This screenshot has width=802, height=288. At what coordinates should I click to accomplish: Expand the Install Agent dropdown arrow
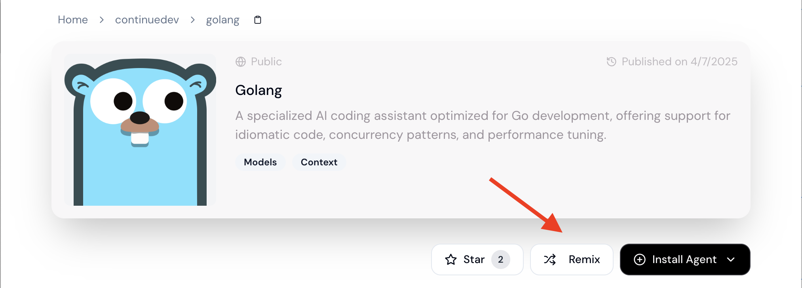(x=731, y=260)
